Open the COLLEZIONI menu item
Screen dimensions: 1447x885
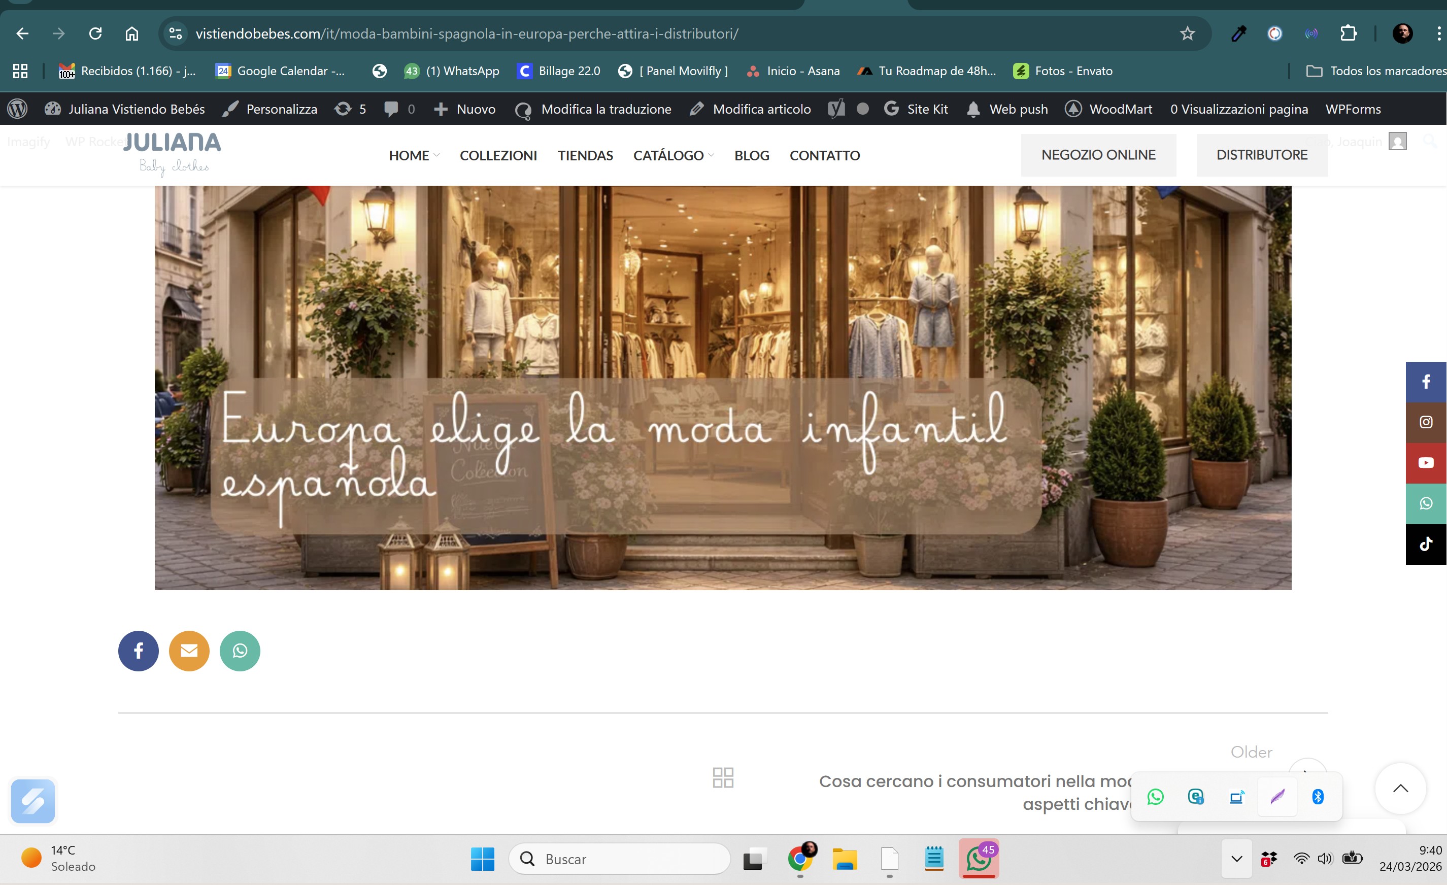pos(498,156)
